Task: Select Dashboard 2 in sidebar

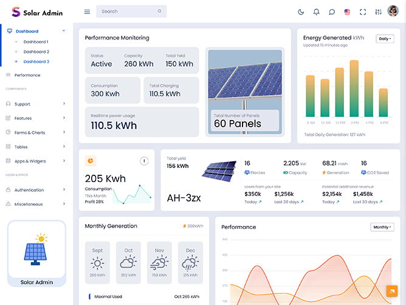Action: (x=36, y=52)
